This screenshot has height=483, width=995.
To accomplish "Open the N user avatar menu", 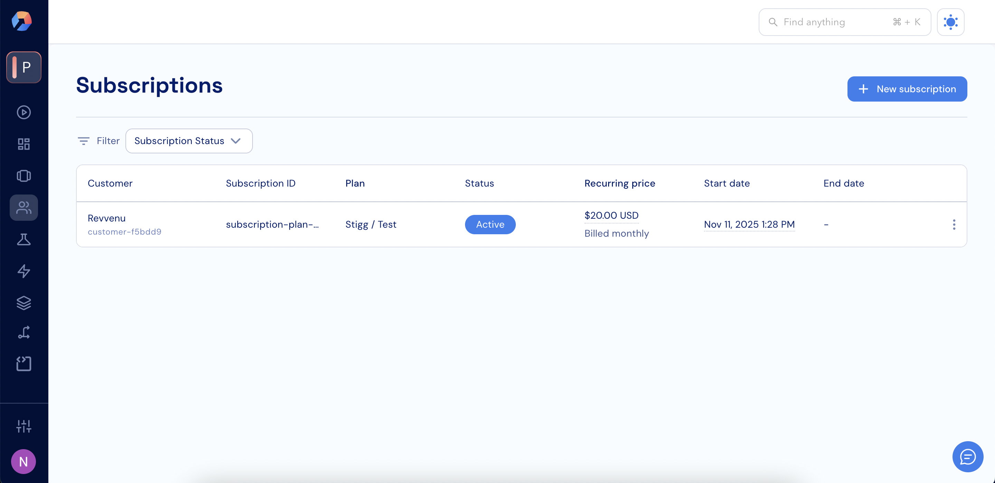I will (x=23, y=461).
